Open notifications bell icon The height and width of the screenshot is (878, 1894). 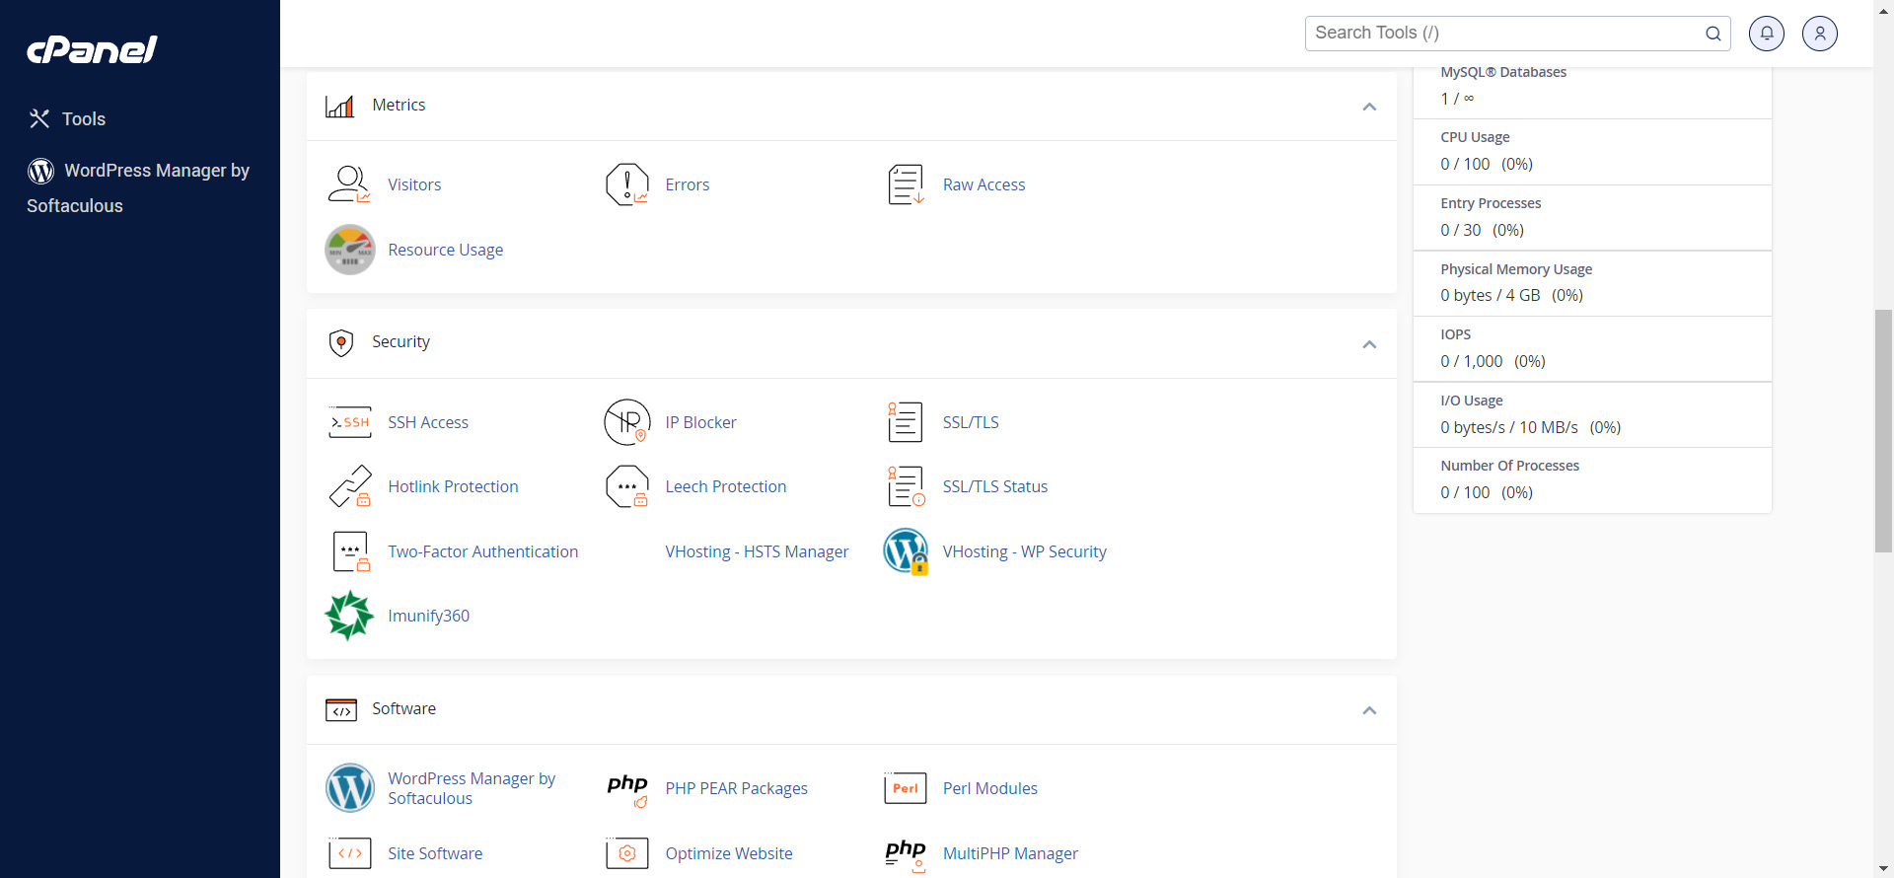point(1767,34)
